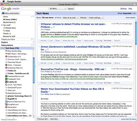137x121 pixels.
Task: Click the search text field
Action: click(35, 9)
